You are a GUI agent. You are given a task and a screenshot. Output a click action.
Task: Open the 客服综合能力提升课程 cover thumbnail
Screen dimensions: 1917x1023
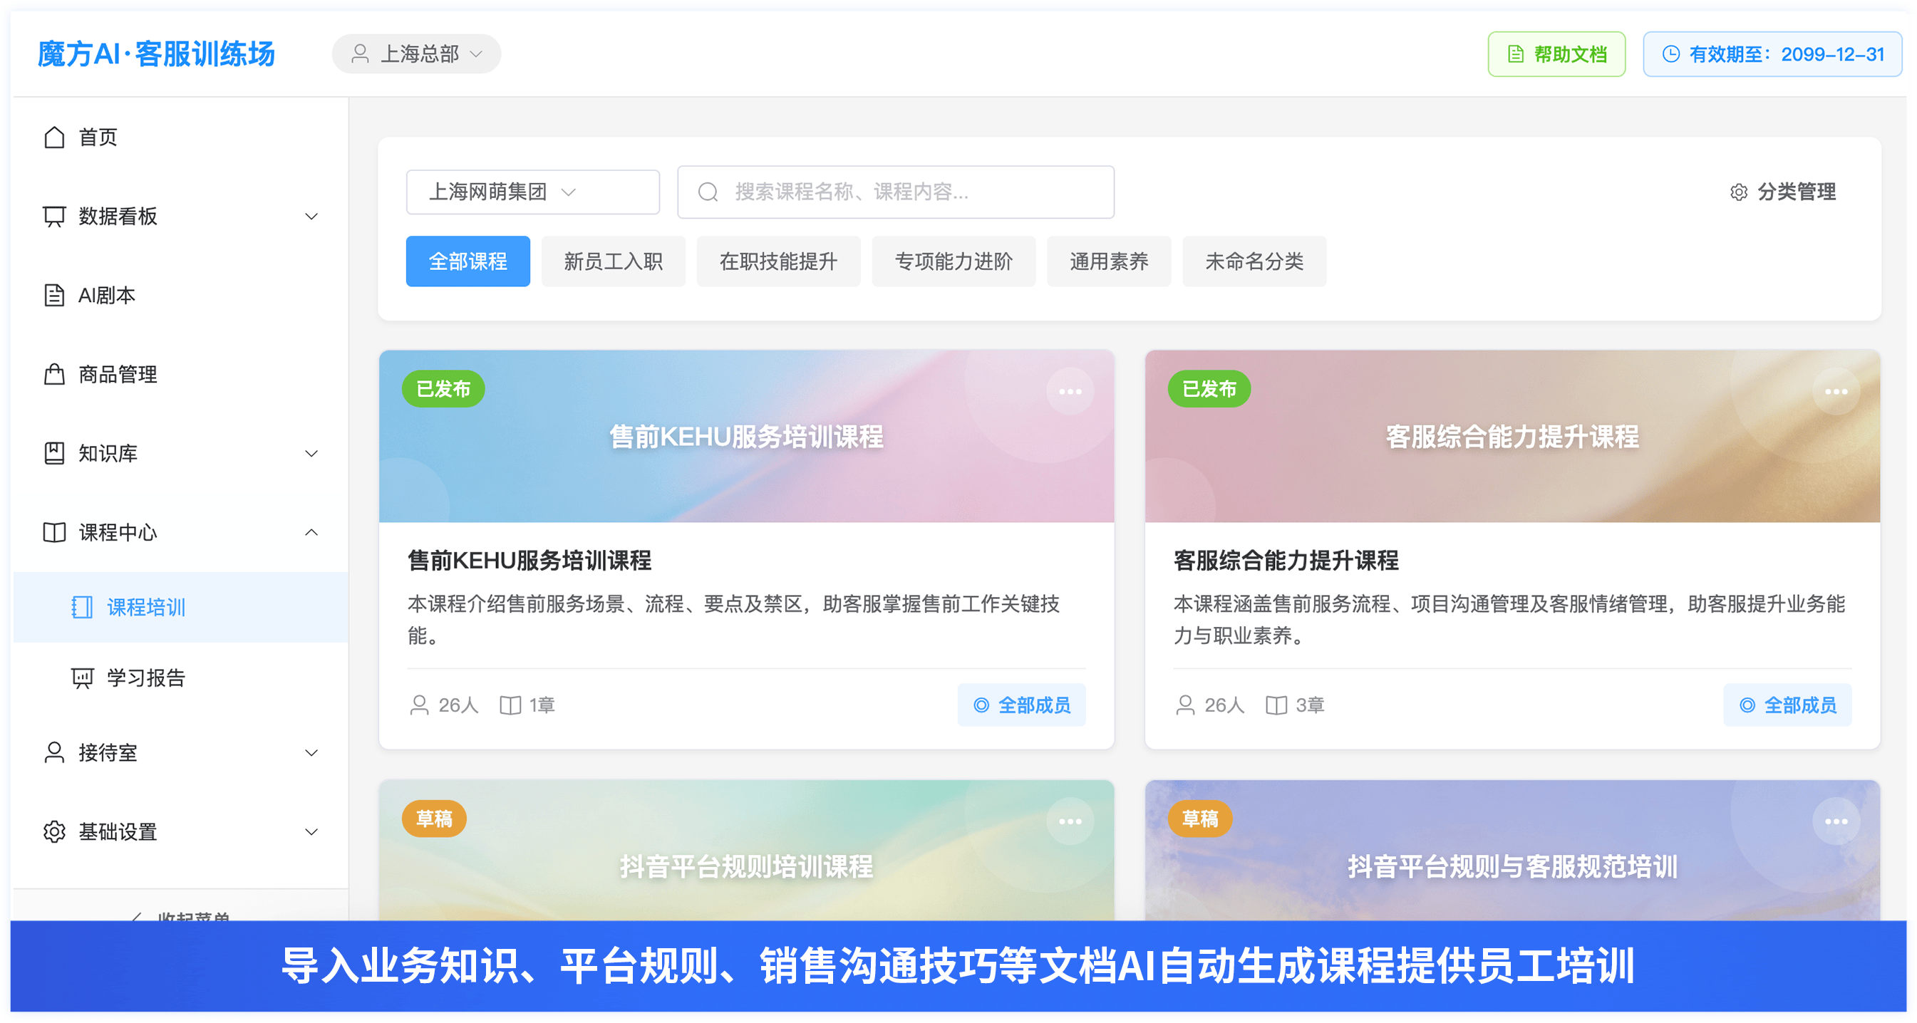1512,436
